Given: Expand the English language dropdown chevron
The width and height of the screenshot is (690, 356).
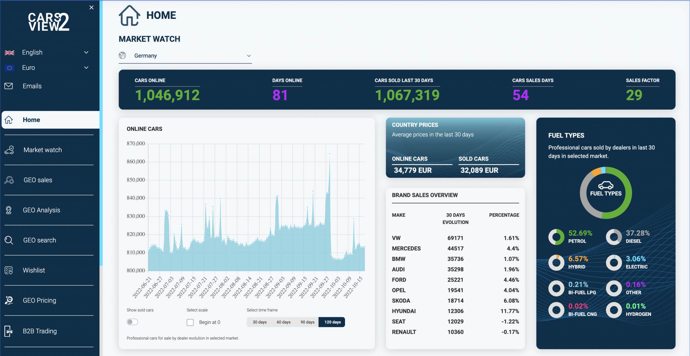Looking at the screenshot, I should (x=86, y=52).
